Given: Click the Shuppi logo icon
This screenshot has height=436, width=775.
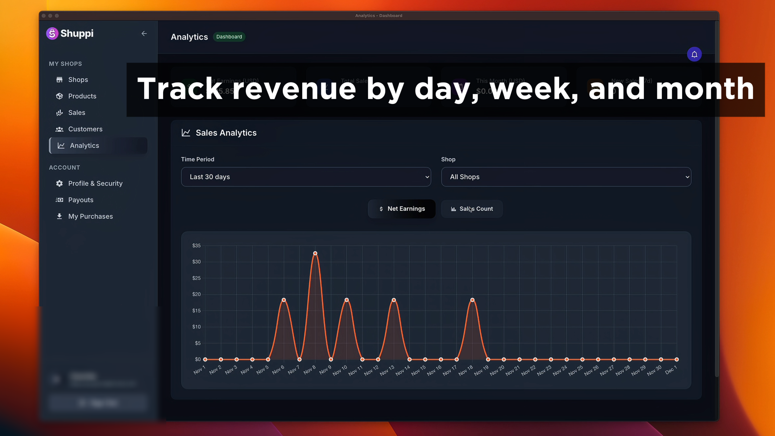Looking at the screenshot, I should (x=52, y=33).
